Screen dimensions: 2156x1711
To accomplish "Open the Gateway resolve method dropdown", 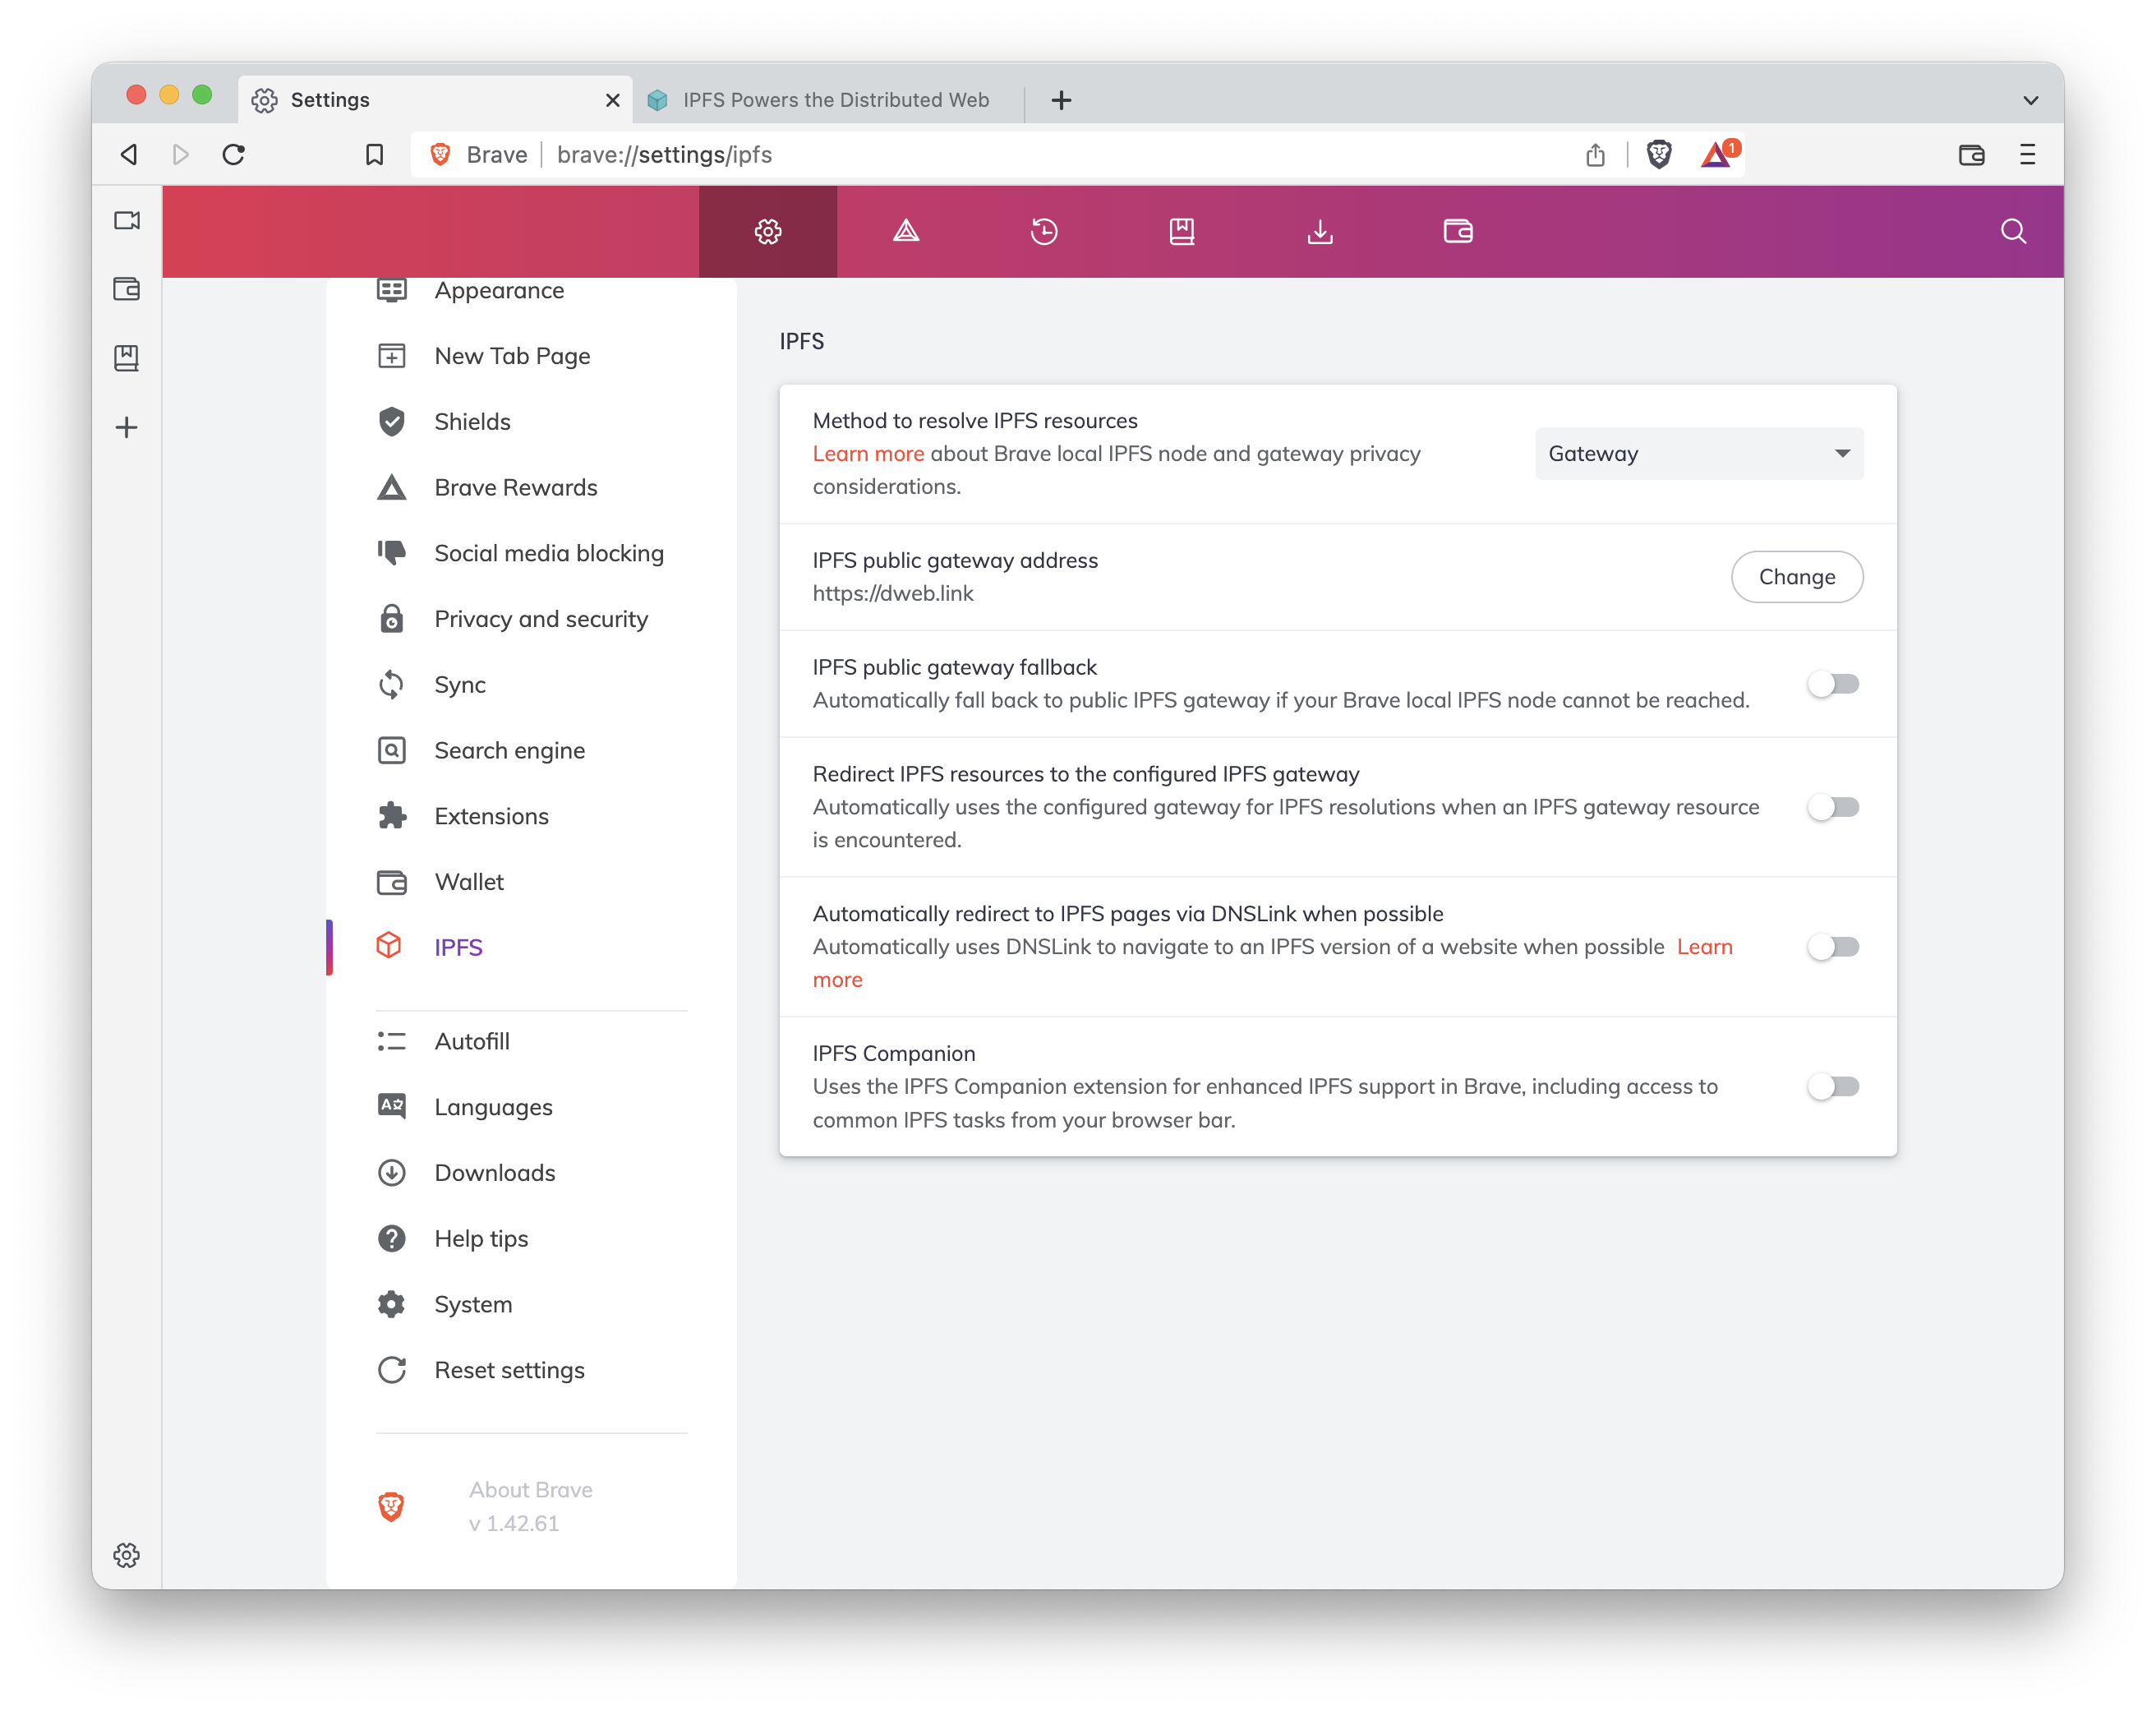I will click(1698, 454).
